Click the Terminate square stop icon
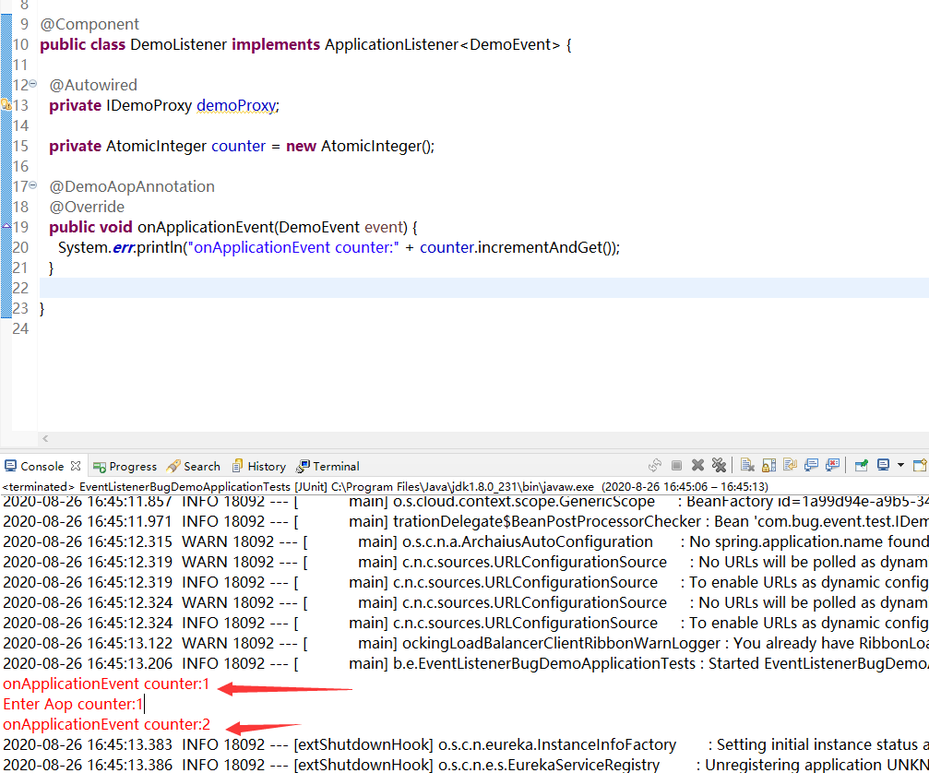 (x=676, y=466)
